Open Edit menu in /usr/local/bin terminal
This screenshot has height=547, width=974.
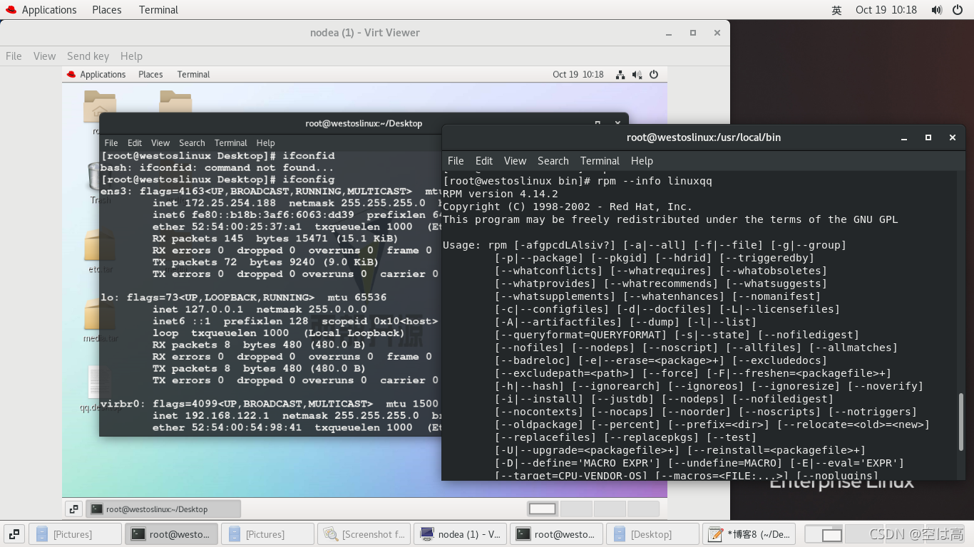tap(484, 161)
